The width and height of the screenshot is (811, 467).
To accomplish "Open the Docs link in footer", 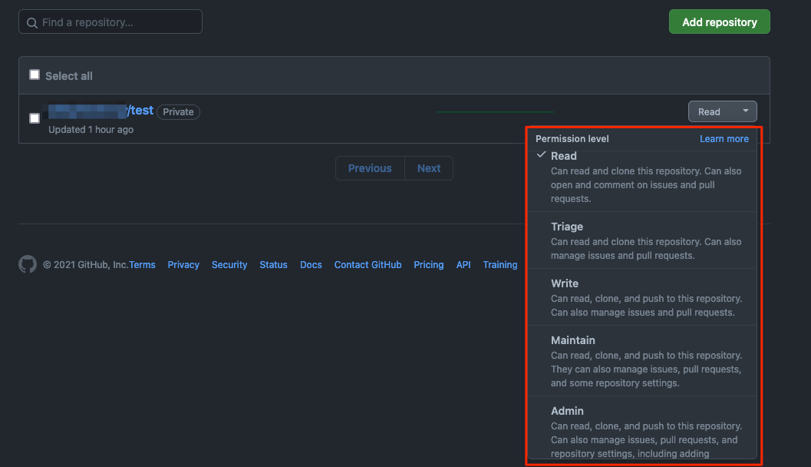I will pyautogui.click(x=311, y=265).
